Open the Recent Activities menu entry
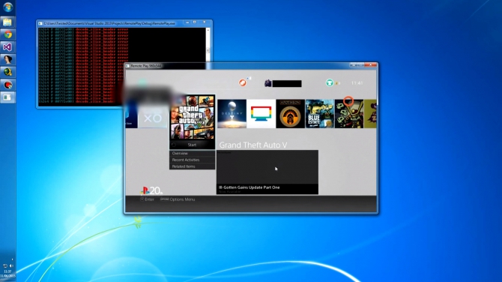Viewport: 502px width, 282px height. [x=192, y=160]
